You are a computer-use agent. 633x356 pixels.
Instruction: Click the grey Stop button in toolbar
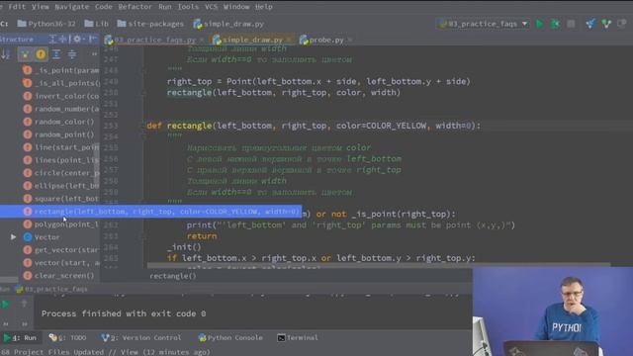coord(571,24)
